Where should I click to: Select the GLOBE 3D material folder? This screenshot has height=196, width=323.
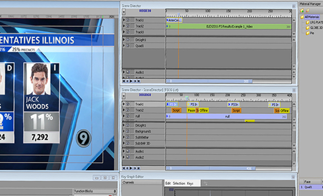pos(312,27)
